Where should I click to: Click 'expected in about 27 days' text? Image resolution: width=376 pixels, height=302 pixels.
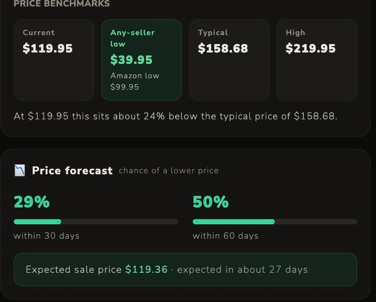242,269
